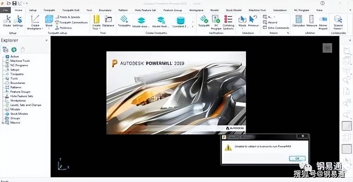The image size is (353, 182).
Task: Switch to the Toolpath Edit tab
Action: tap(71, 10)
